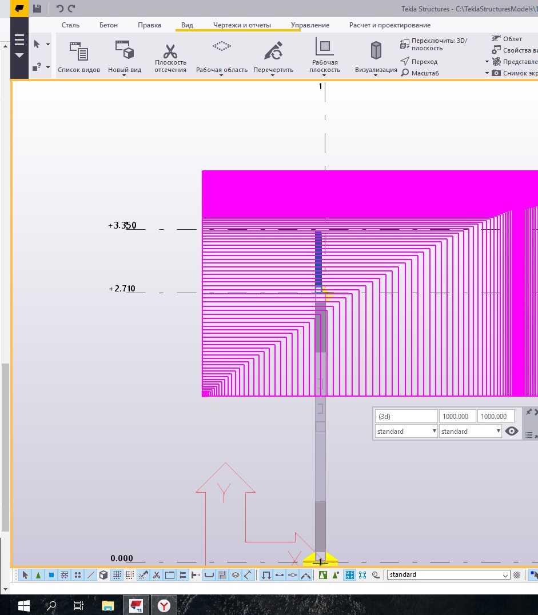Viewport: 538px width, 615px height.
Task: Click the first 1000.000 value field
Action: click(457, 417)
